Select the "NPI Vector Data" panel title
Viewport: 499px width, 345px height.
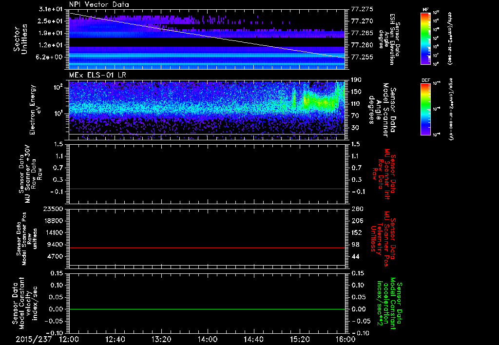99,4
